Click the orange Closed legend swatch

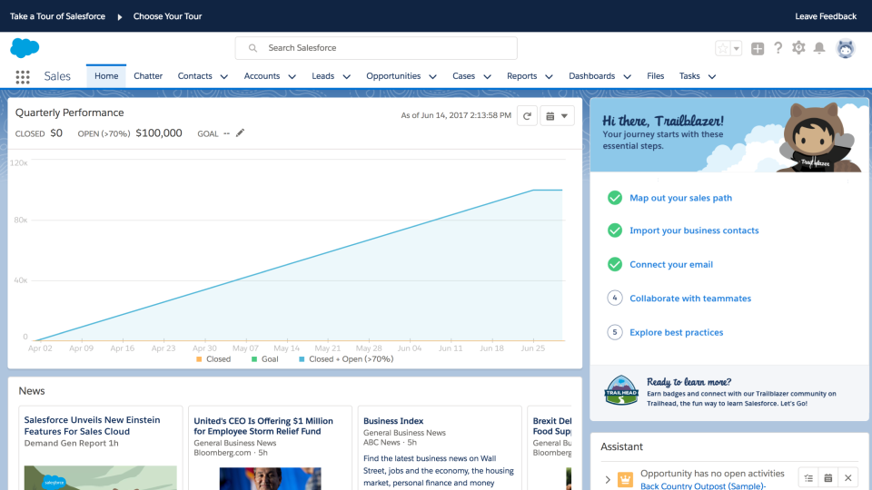pyautogui.click(x=199, y=359)
